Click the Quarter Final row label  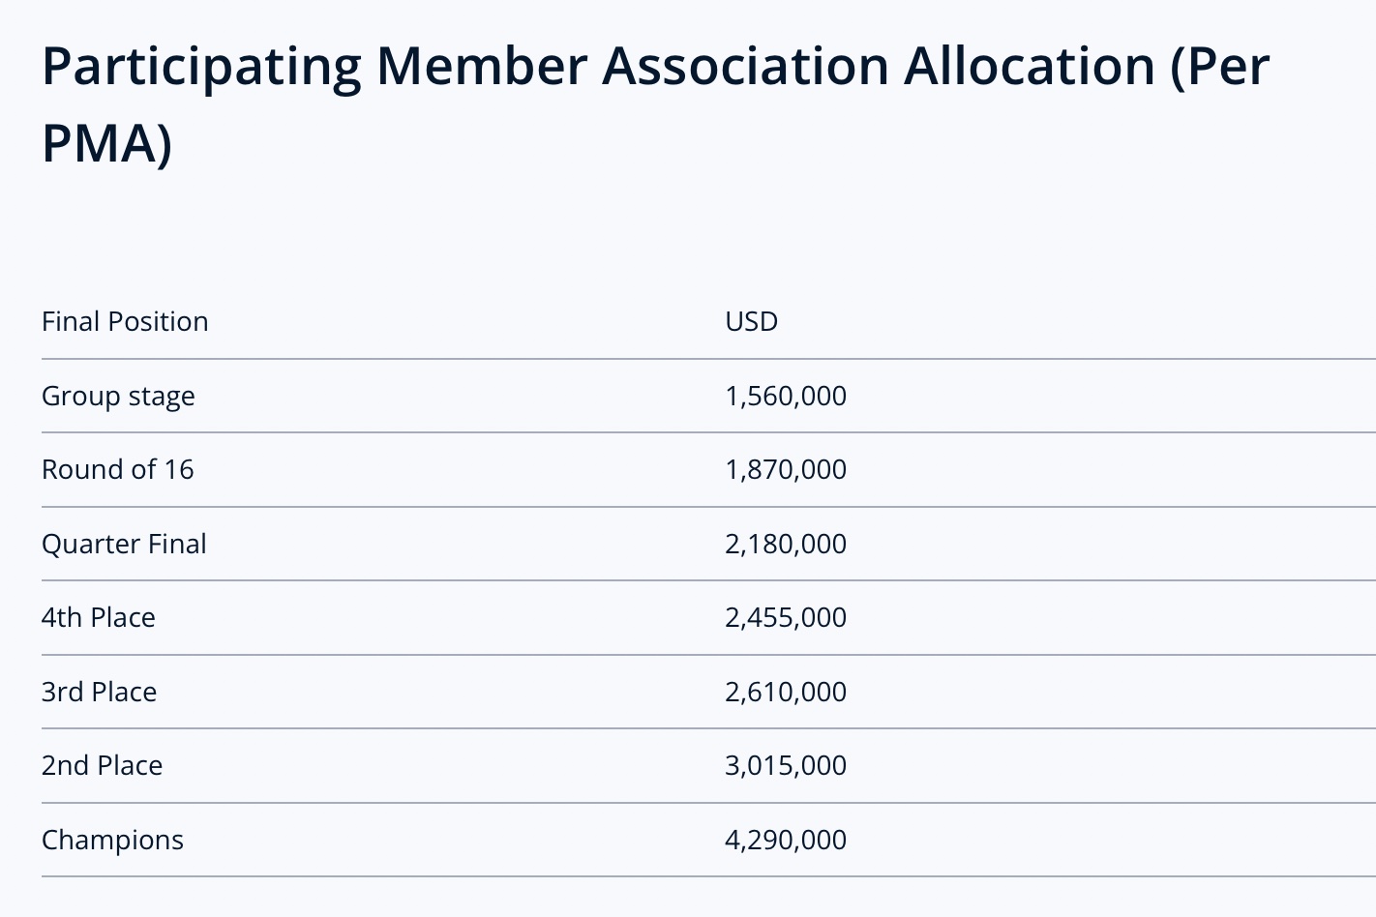pos(124,544)
